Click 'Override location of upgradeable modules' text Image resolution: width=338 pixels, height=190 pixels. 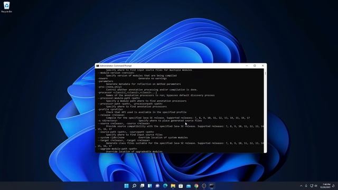click(134, 151)
